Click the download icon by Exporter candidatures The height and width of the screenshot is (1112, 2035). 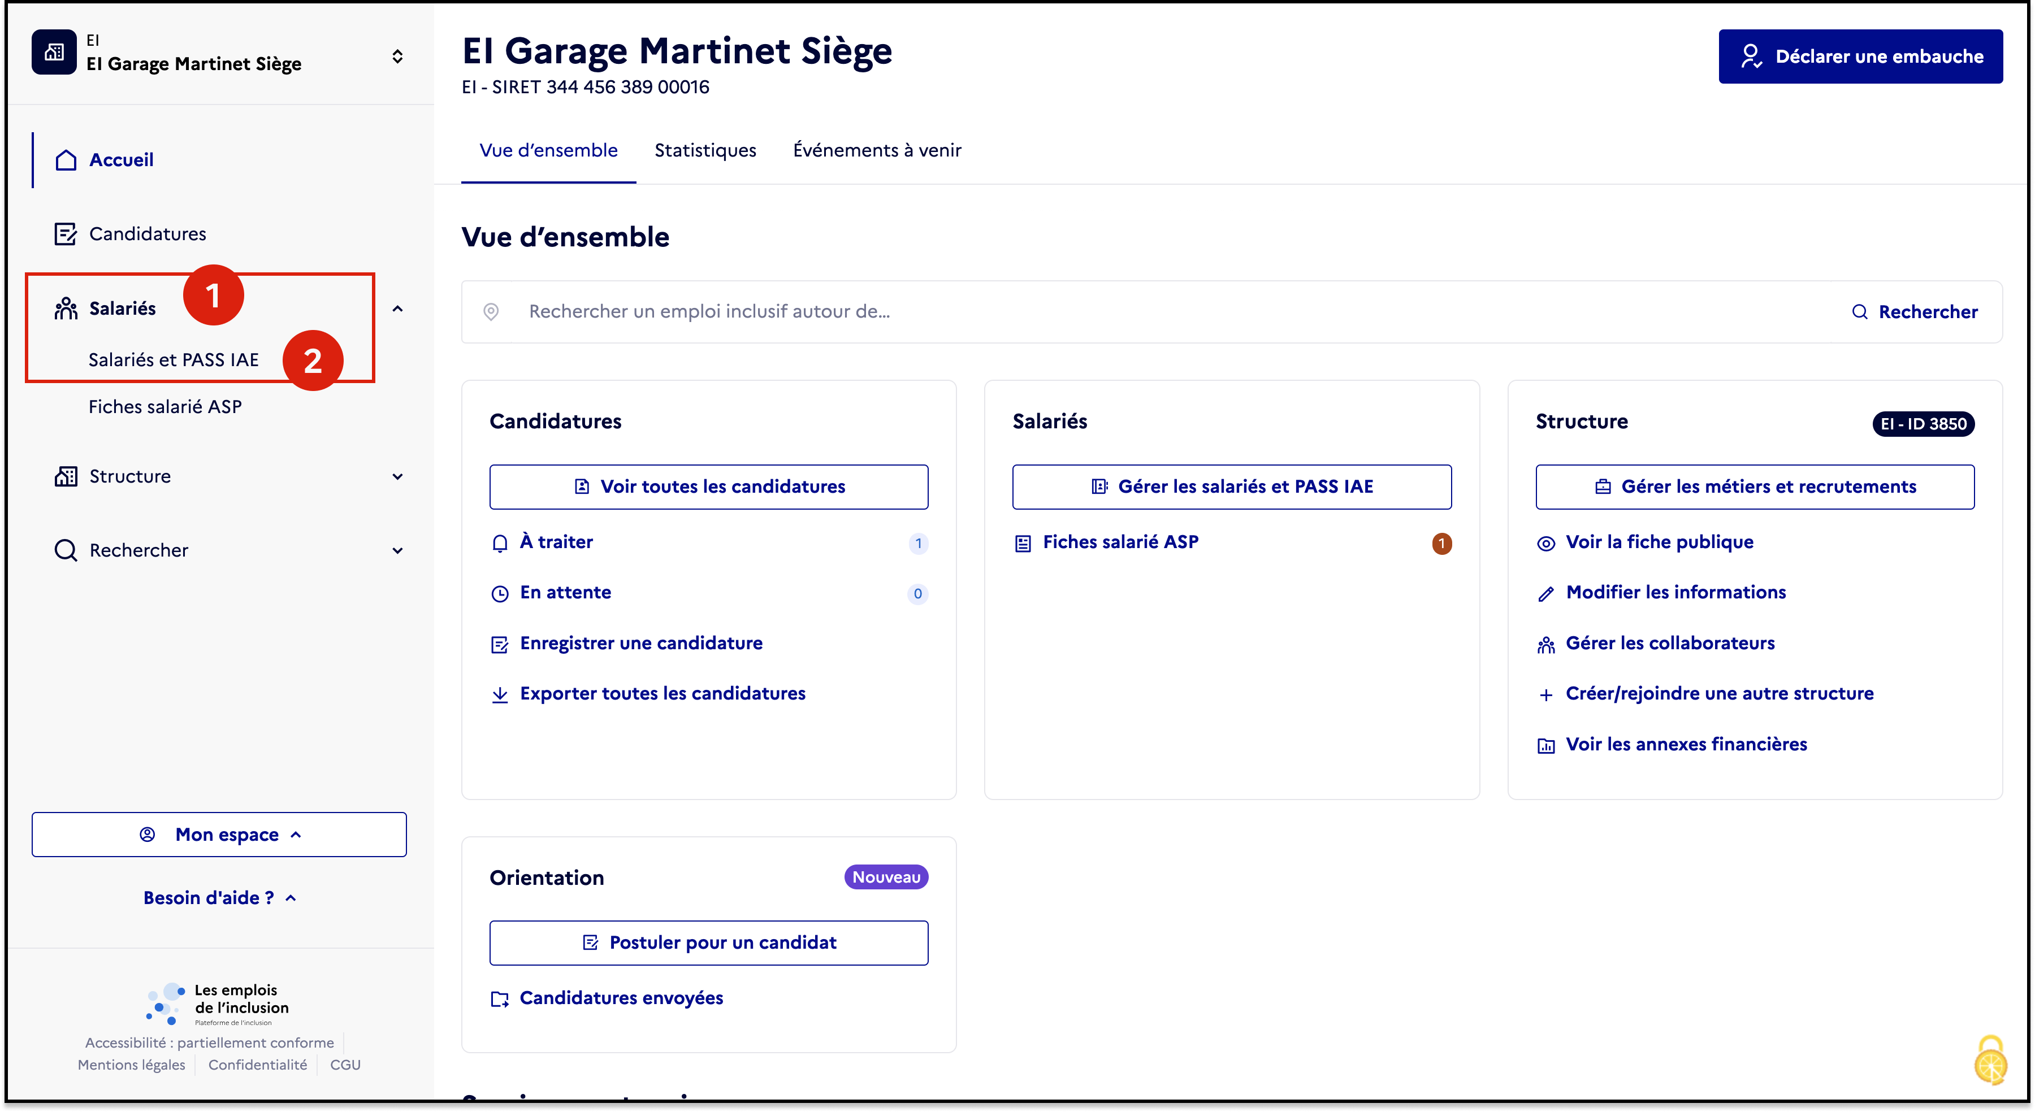coord(499,695)
